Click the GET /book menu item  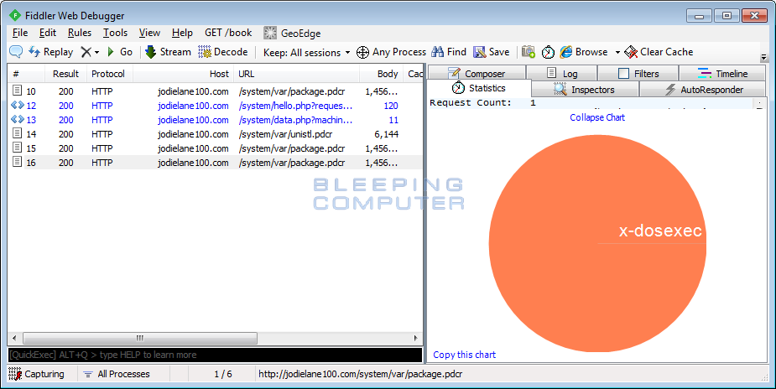[228, 33]
